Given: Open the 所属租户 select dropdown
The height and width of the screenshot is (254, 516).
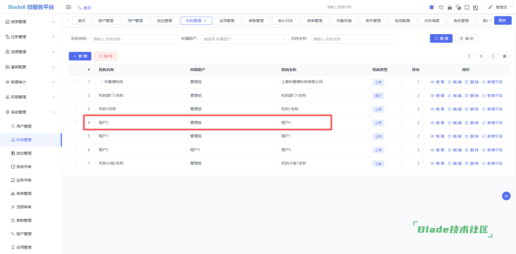Looking at the screenshot, I should pos(245,39).
